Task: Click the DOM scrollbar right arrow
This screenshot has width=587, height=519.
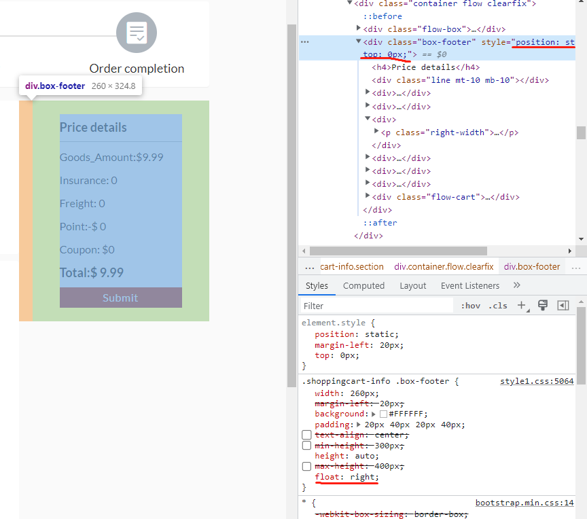Action: click(x=570, y=251)
